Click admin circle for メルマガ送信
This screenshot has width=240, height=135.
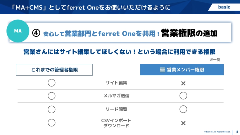coord(51,96)
